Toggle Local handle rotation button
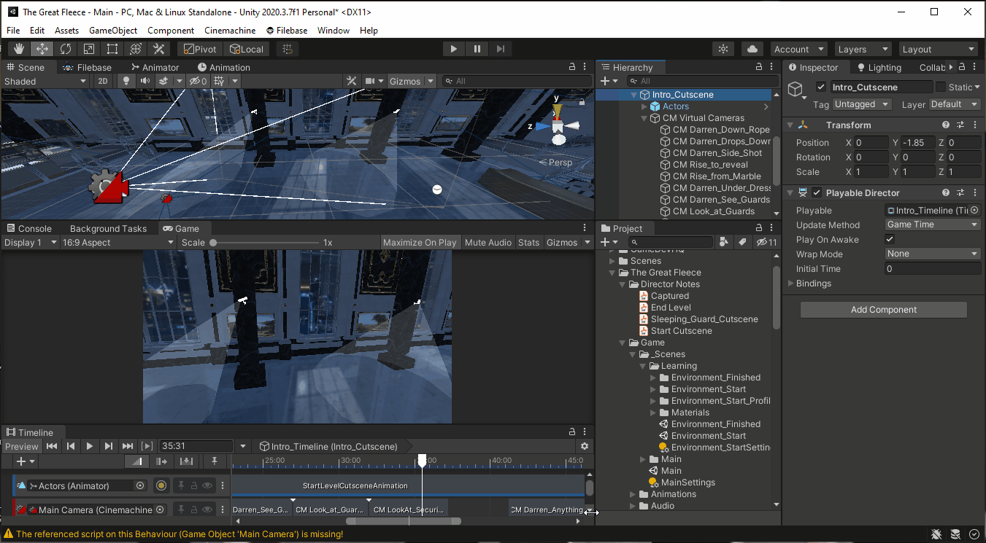This screenshot has height=543, width=986. point(247,49)
